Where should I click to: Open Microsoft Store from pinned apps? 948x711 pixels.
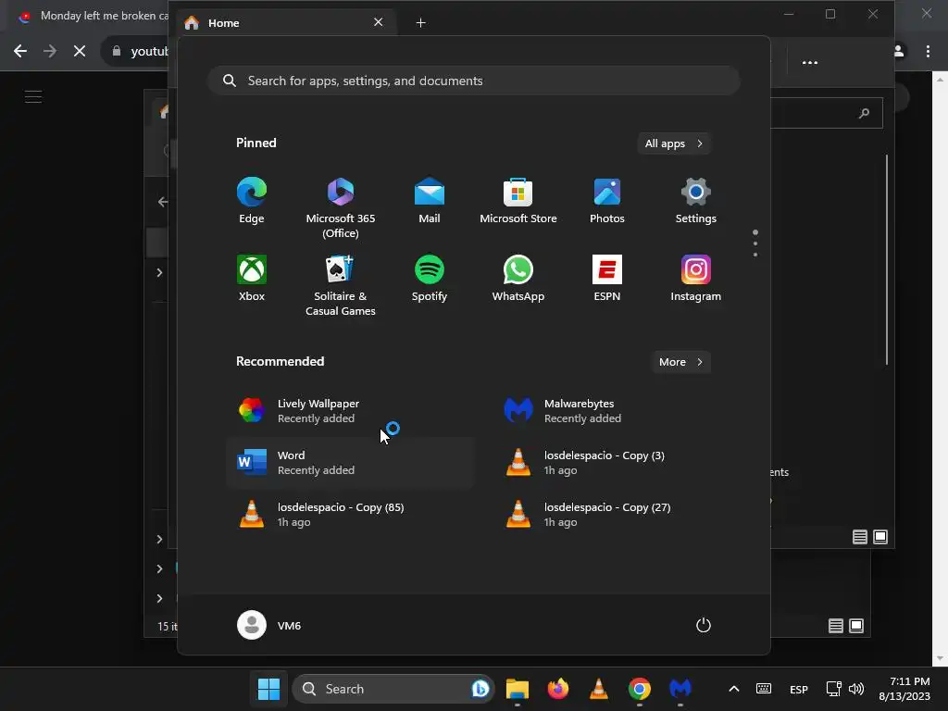point(518,201)
